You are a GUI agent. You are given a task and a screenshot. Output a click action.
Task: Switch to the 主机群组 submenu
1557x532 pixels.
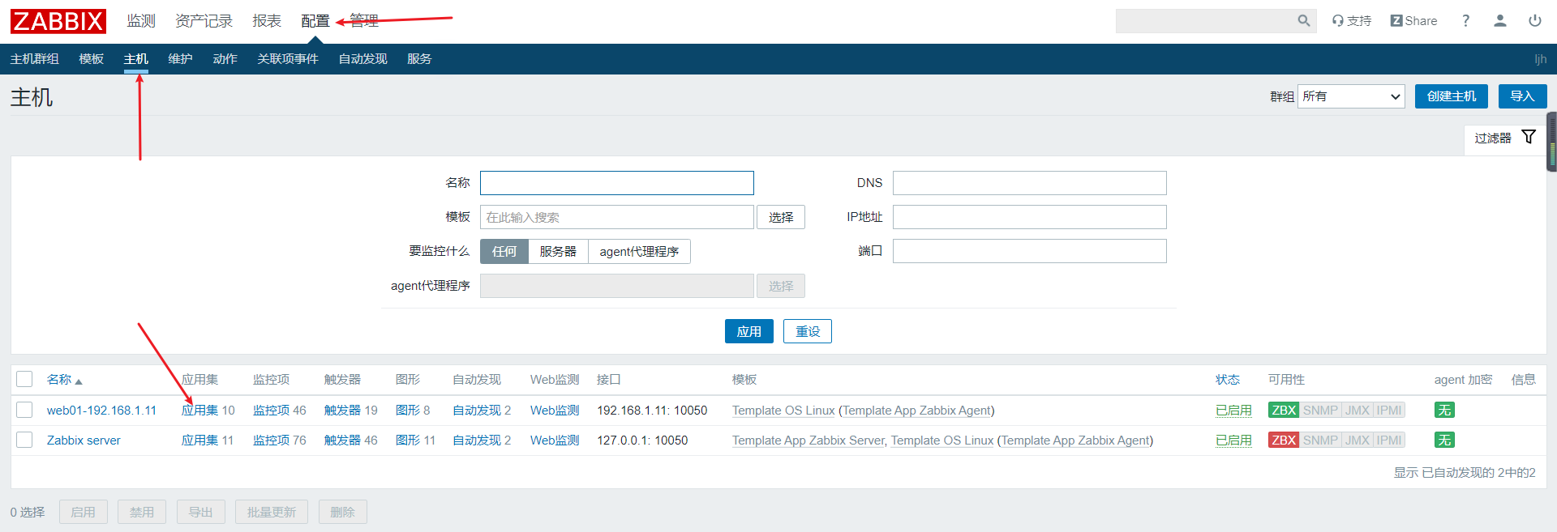(34, 59)
